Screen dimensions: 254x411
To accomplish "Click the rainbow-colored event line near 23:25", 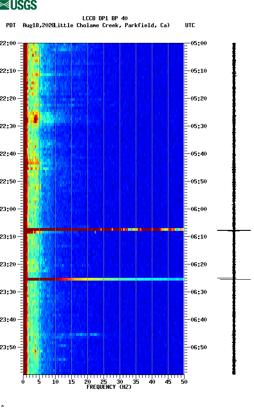I will (x=104, y=279).
